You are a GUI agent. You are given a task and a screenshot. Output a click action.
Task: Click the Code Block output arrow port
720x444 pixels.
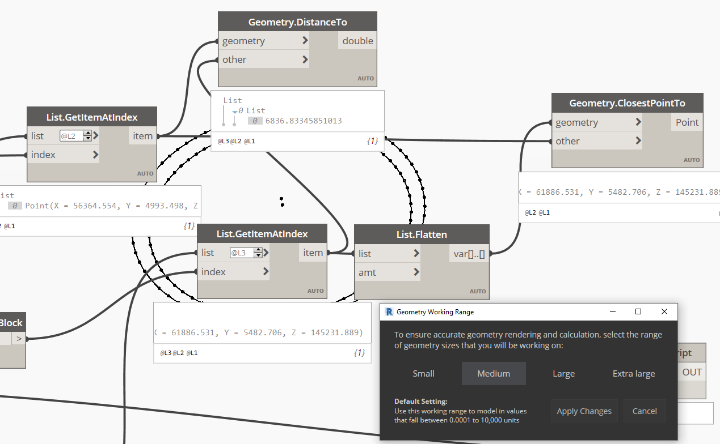tap(18, 339)
